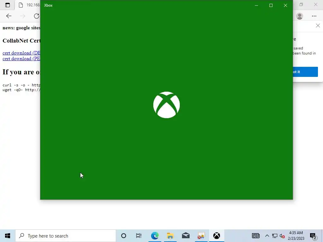The width and height of the screenshot is (323, 242).
Task: Switch to Microsoft Edge in taskbar
Action: click(x=155, y=236)
